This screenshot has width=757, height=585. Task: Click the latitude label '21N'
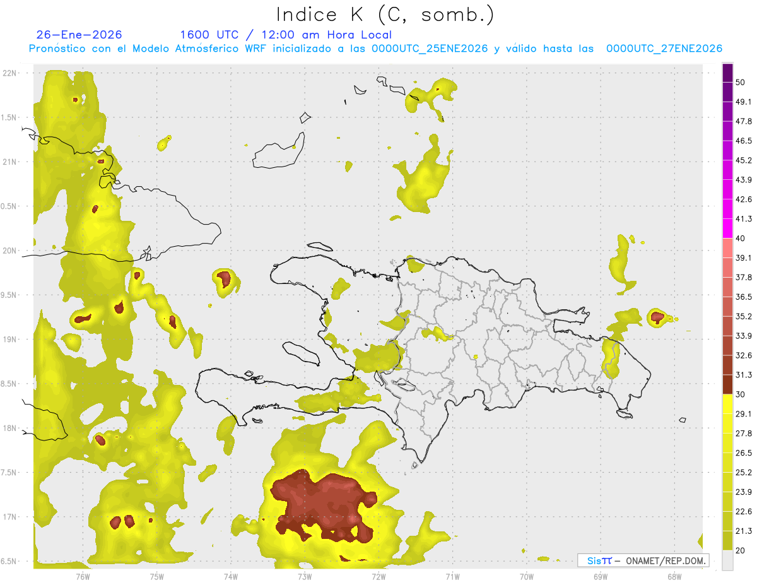(10, 162)
